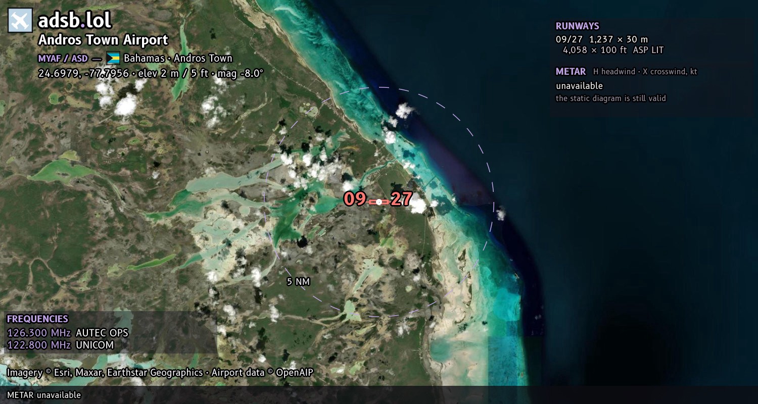Select the runway 09 label
758x404 pixels.
tap(355, 199)
